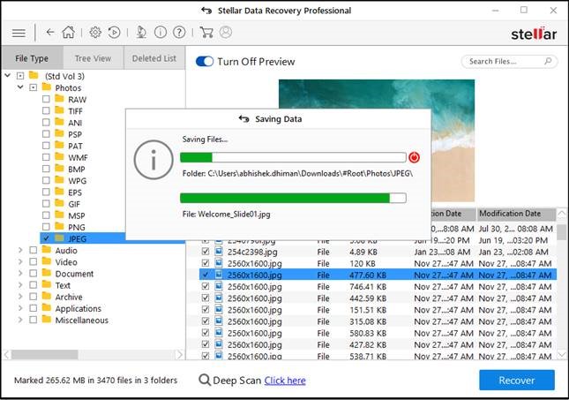The image size is (569, 400).
Task: Go to the Home screen icon
Action: 68,33
